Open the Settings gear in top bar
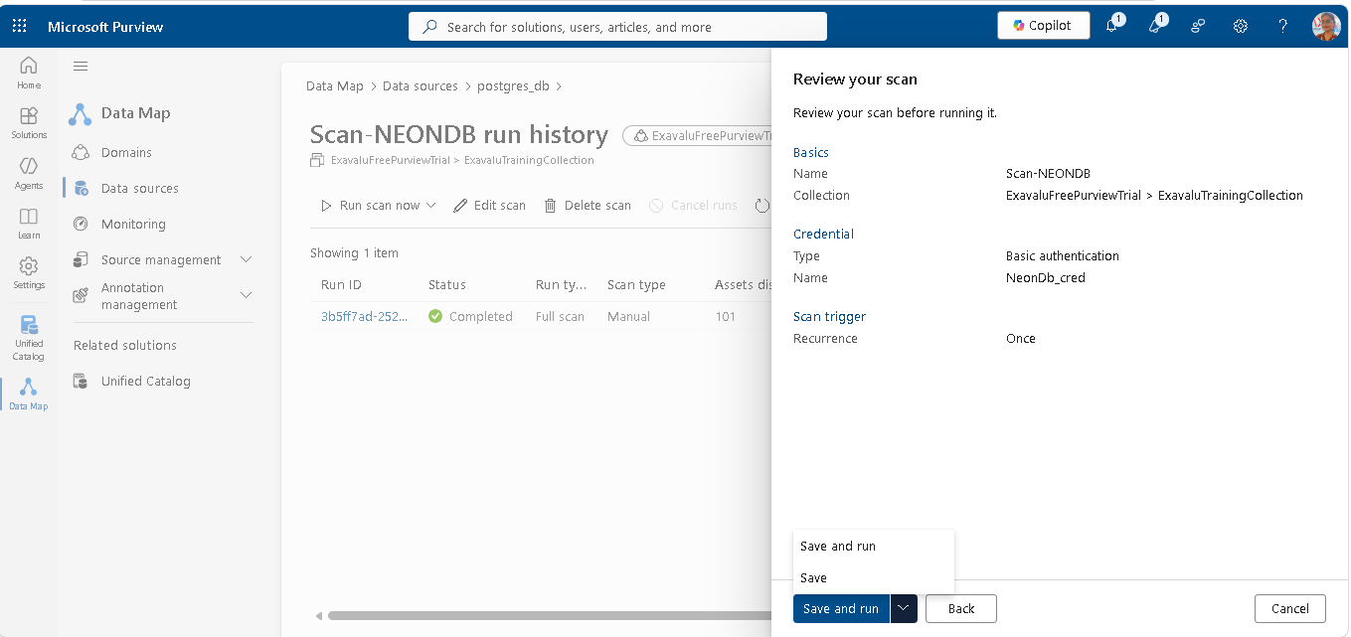The height and width of the screenshot is (637, 1351). click(1241, 26)
